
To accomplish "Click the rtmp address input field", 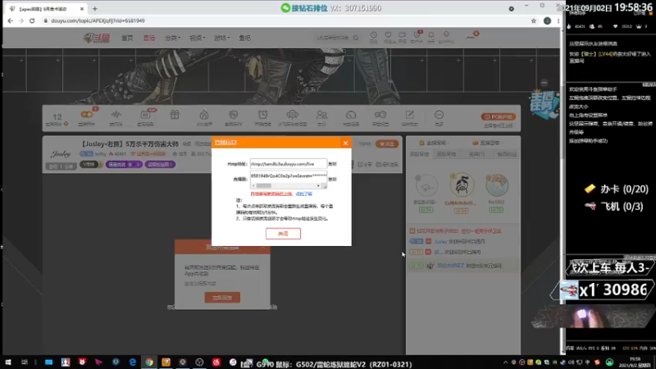I will pyautogui.click(x=289, y=164).
